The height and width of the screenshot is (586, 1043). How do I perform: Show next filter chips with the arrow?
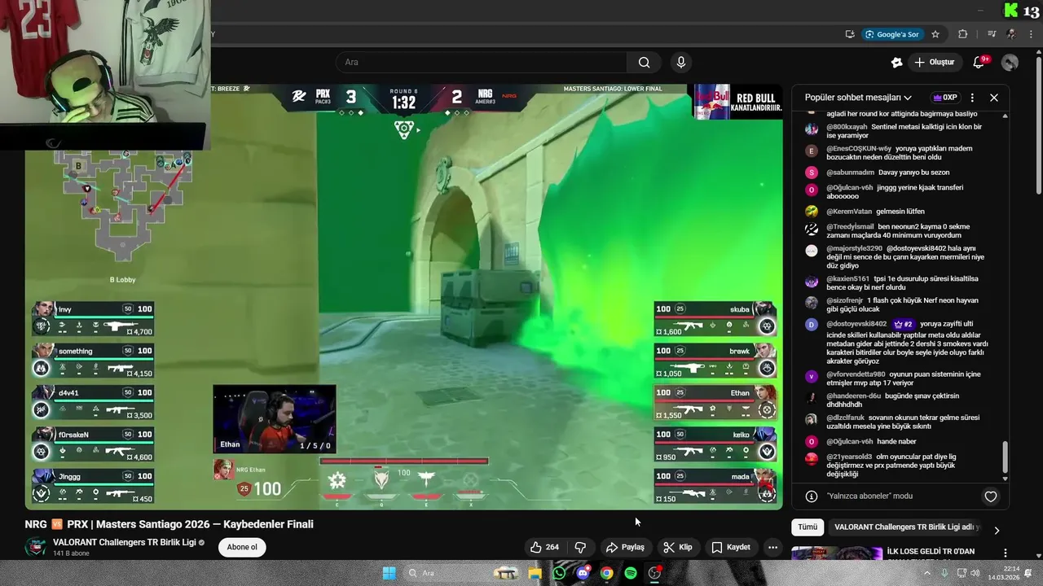tap(997, 531)
